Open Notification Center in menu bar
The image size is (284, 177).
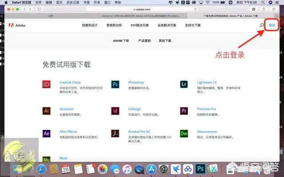277,2
